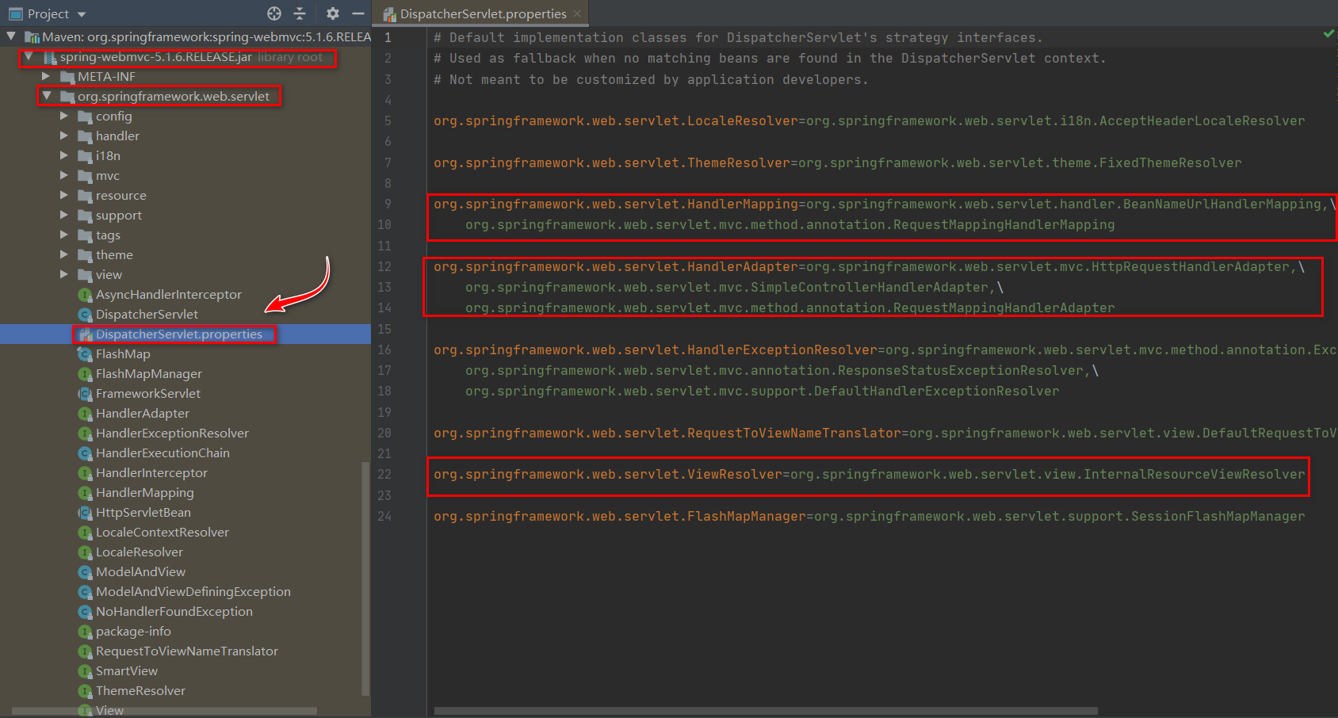Click the green inspection checkmark icon
The height and width of the screenshot is (718, 1338).
[1328, 34]
